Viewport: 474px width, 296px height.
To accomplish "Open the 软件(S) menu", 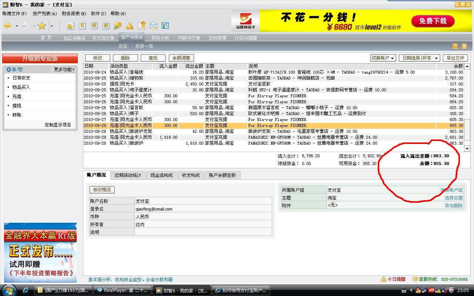I will [x=99, y=14].
